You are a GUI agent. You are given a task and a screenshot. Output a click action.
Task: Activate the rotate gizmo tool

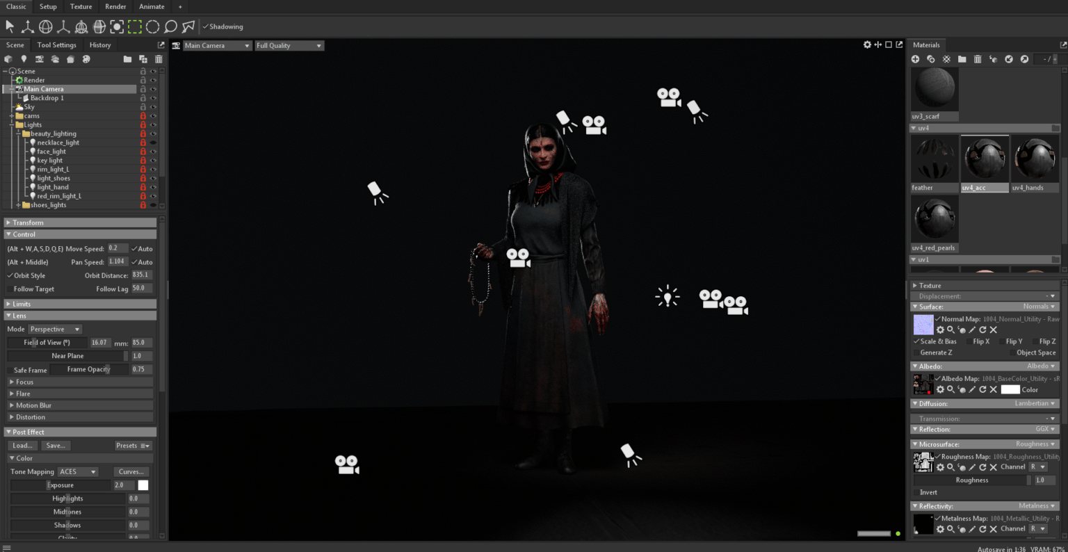(45, 26)
